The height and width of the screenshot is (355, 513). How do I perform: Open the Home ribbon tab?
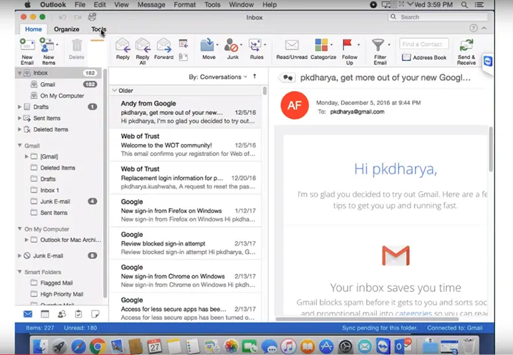[x=33, y=29]
